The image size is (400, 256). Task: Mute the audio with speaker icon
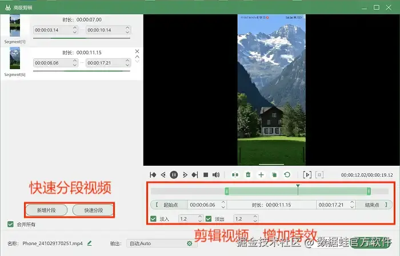(x=216, y=175)
